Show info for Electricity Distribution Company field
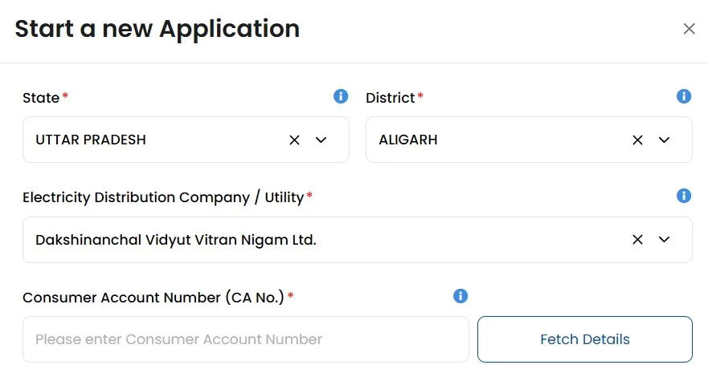 coord(684,196)
